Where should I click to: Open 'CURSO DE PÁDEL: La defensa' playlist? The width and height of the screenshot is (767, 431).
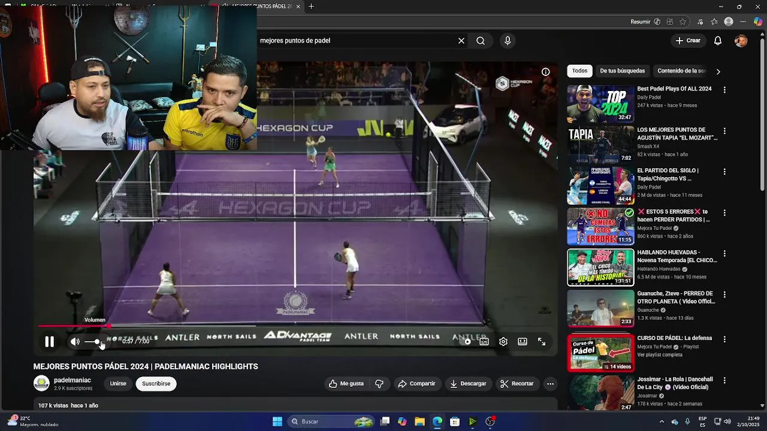coord(674,338)
